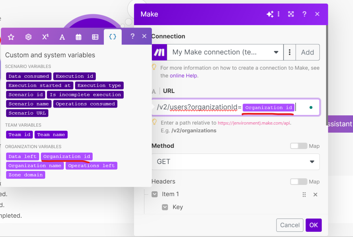Remove Item 1 with the X icon
353x237 pixels.
pyautogui.click(x=315, y=195)
